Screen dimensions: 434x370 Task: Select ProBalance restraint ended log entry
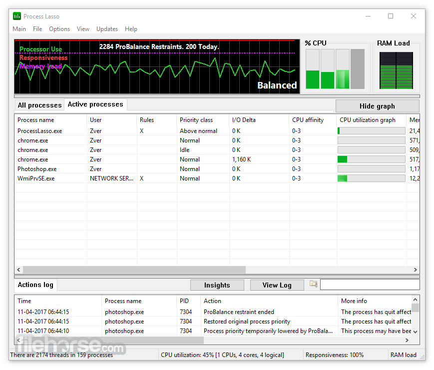coord(213,312)
